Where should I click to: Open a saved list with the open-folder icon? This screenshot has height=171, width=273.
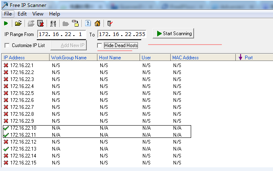pyautogui.click(x=18, y=23)
